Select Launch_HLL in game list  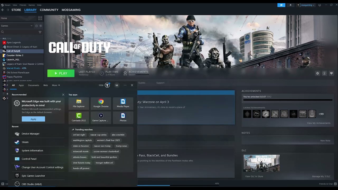coord(13,60)
